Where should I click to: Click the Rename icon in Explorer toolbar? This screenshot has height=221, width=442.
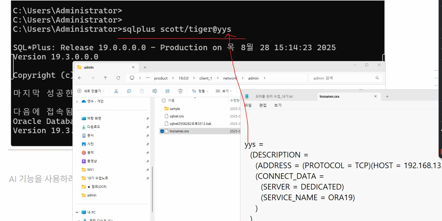coord(155,91)
